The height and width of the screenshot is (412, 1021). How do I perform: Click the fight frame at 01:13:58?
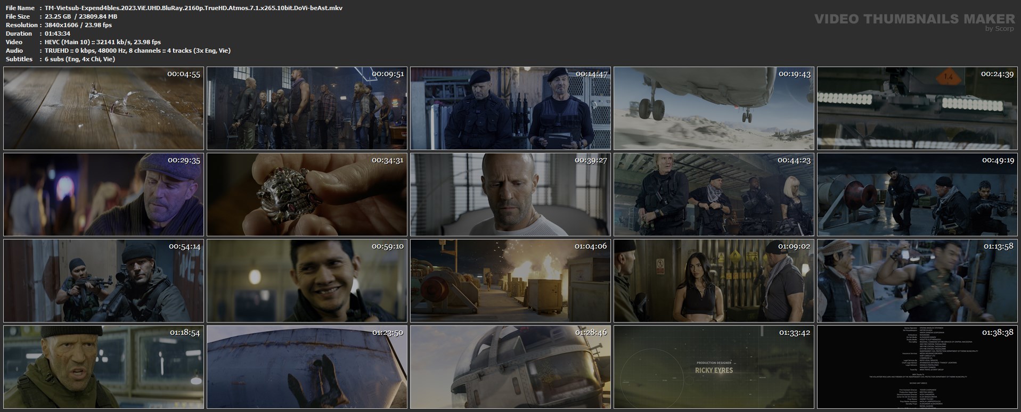click(x=917, y=281)
